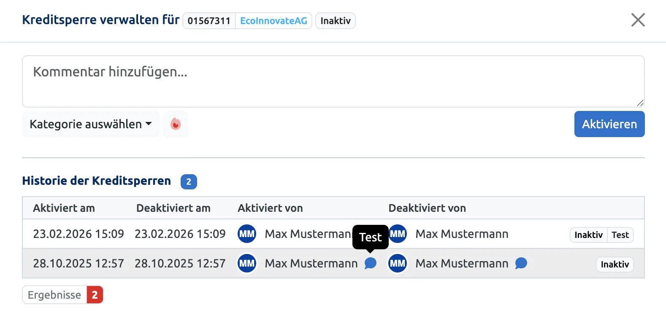
Task: Click the customer number 01567311 badge
Action: pos(209,21)
